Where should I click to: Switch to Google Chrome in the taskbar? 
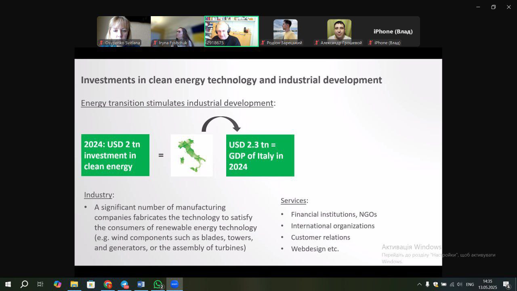107,284
